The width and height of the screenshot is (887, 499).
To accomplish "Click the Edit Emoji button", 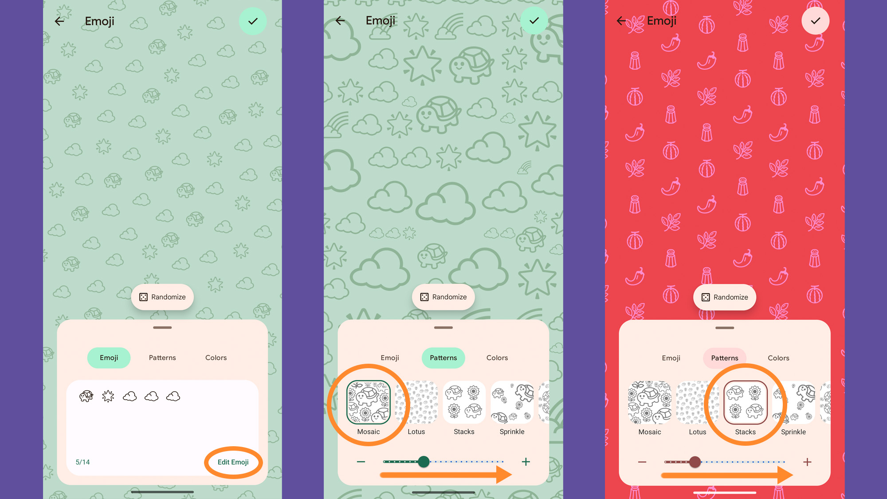I will pyautogui.click(x=233, y=462).
